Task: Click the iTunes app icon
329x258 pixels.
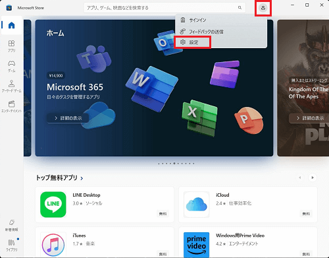Action: point(53,245)
